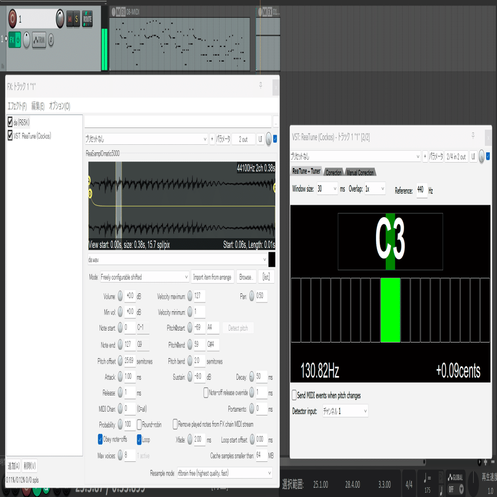Click the UI button in ReaTune header
Viewport: 497px width, 497px height.
(x=473, y=156)
